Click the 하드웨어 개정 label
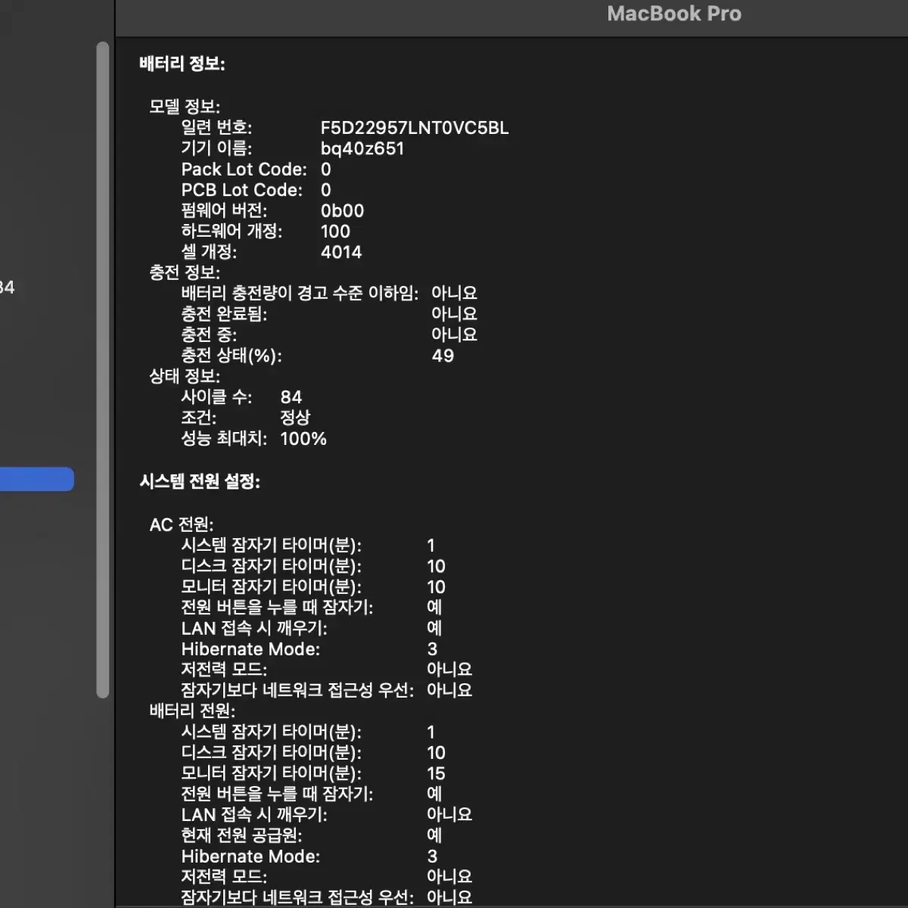The height and width of the screenshot is (908, 908). (232, 232)
